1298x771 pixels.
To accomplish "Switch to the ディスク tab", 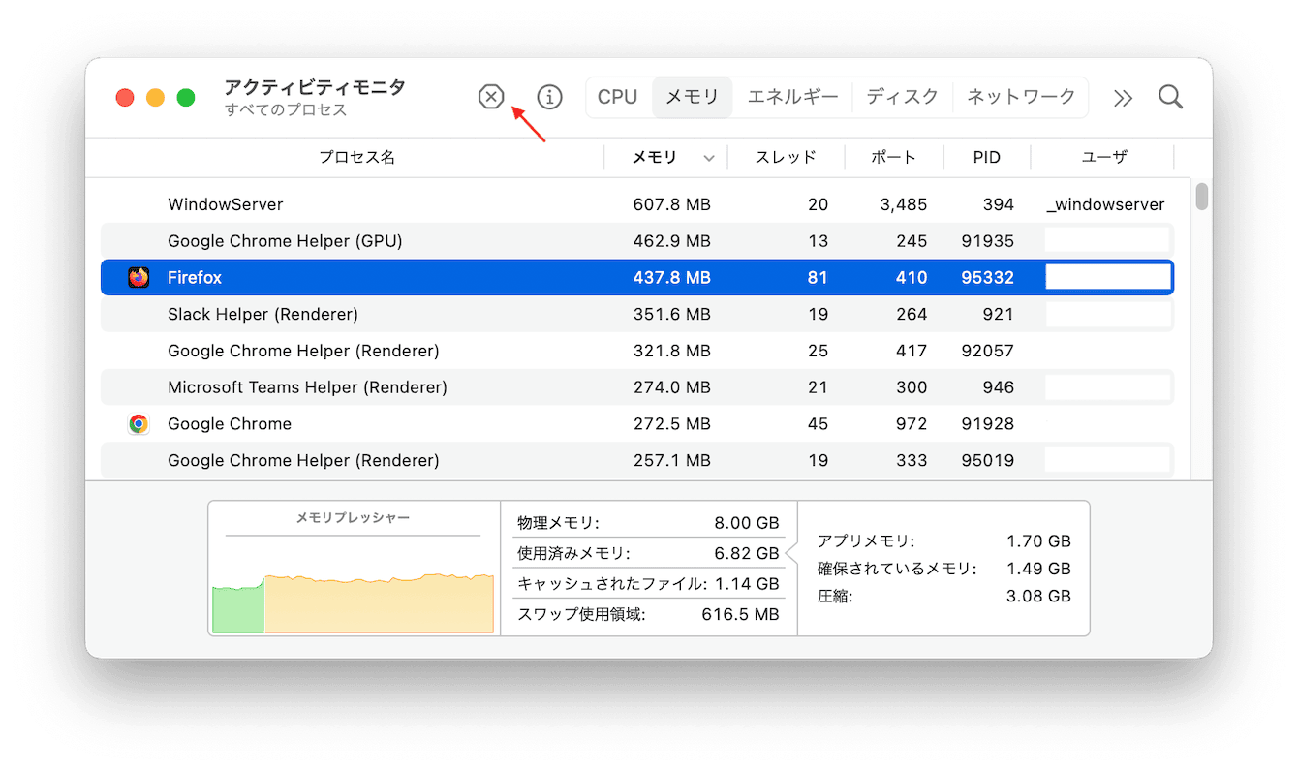I will click(x=903, y=97).
